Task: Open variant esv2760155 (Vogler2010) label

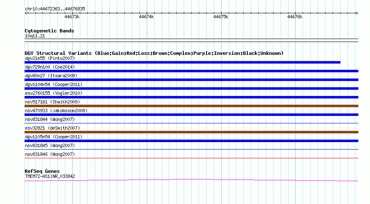Action: (x=54, y=93)
